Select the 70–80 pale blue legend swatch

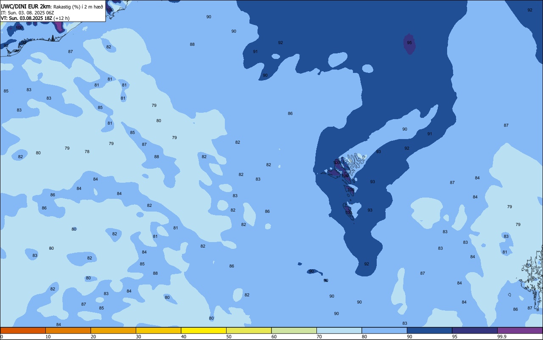click(x=339, y=330)
